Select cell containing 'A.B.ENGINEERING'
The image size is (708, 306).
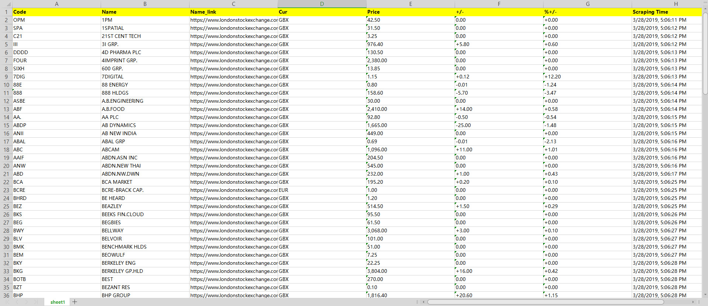[x=145, y=101]
